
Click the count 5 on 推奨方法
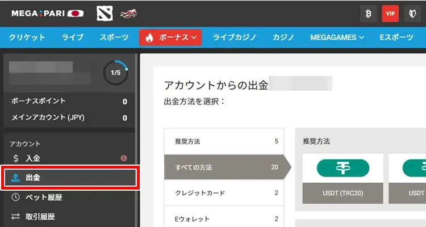(276, 141)
